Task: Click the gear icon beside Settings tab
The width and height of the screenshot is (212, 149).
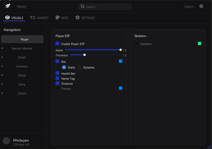Action: [78, 18]
